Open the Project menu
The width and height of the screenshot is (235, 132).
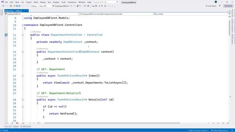click(29, 2)
